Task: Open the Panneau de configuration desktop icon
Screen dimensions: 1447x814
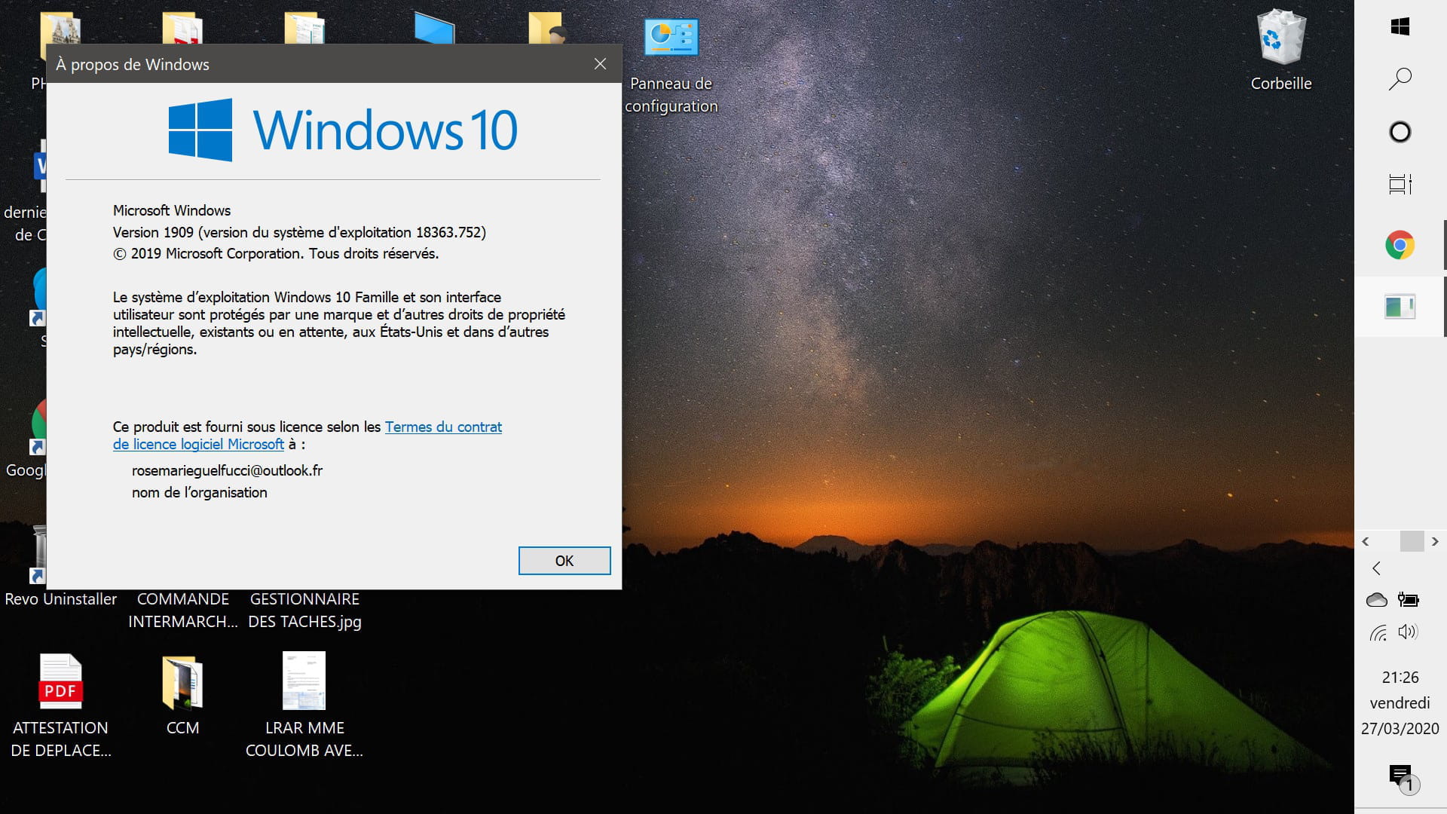Action: click(671, 66)
